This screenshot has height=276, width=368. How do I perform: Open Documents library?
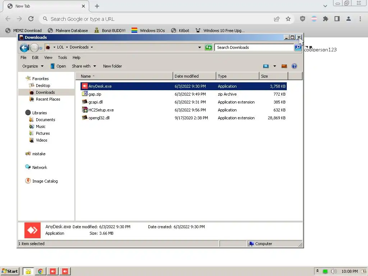pyautogui.click(x=46, y=119)
